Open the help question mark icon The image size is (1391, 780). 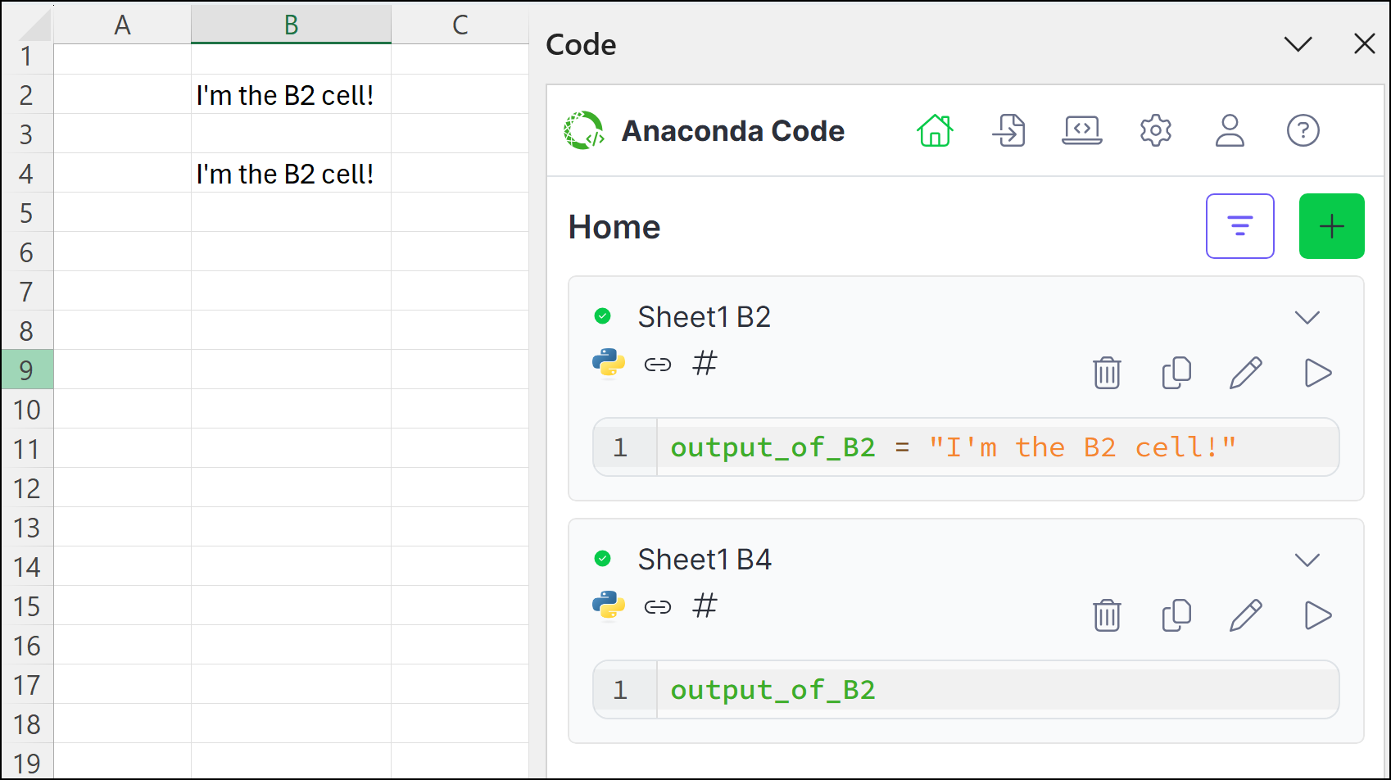click(1303, 130)
